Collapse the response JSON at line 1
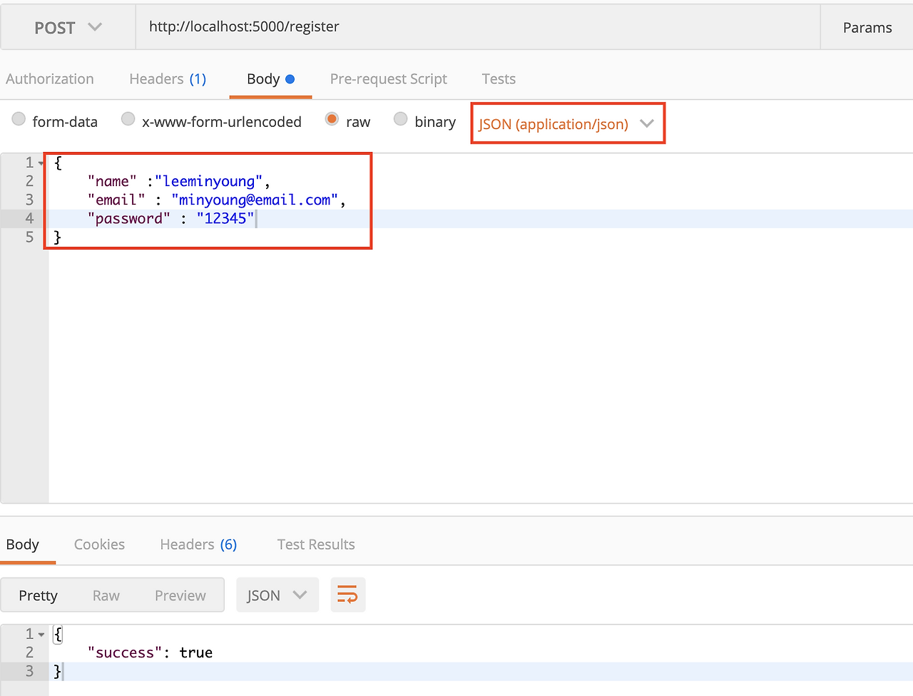Screen dimensions: 913x696 (x=40, y=633)
